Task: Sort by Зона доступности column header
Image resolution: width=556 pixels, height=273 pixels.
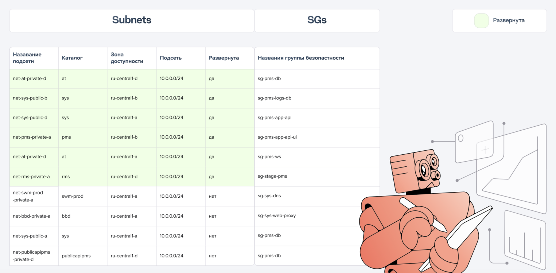Action: pos(127,58)
